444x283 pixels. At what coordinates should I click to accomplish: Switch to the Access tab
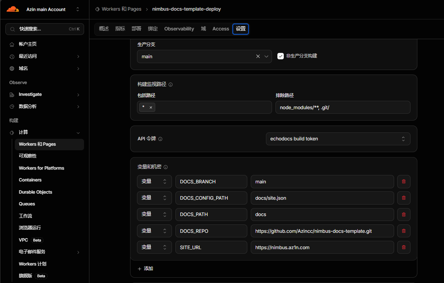point(221,29)
